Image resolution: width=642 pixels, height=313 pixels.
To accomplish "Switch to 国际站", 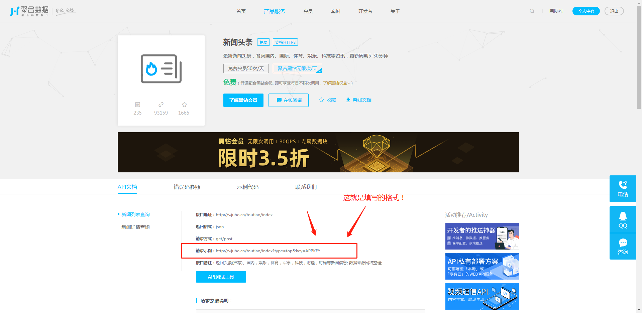I will [556, 11].
